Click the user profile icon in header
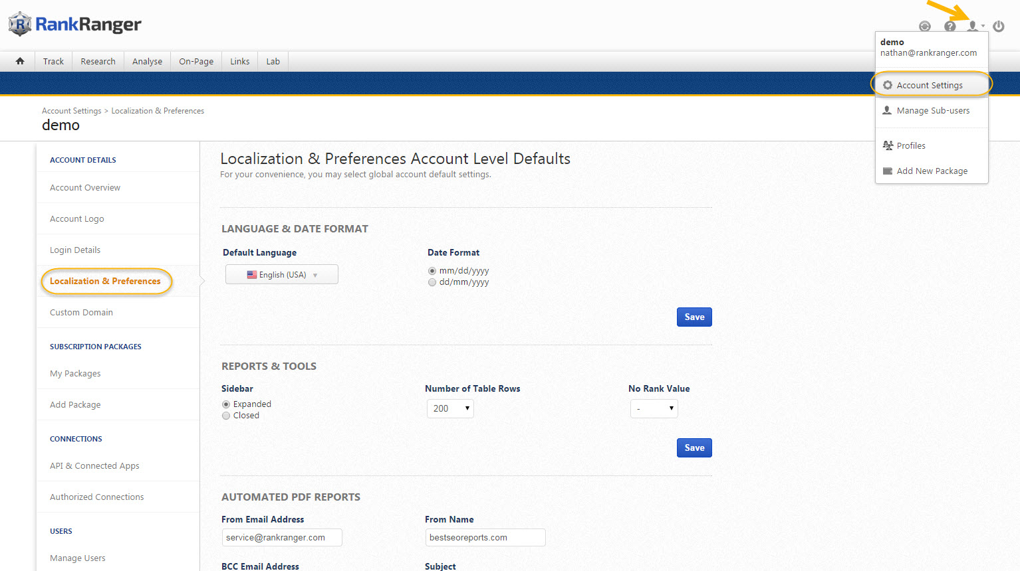Viewport: 1020px width, 571px height. point(973,27)
